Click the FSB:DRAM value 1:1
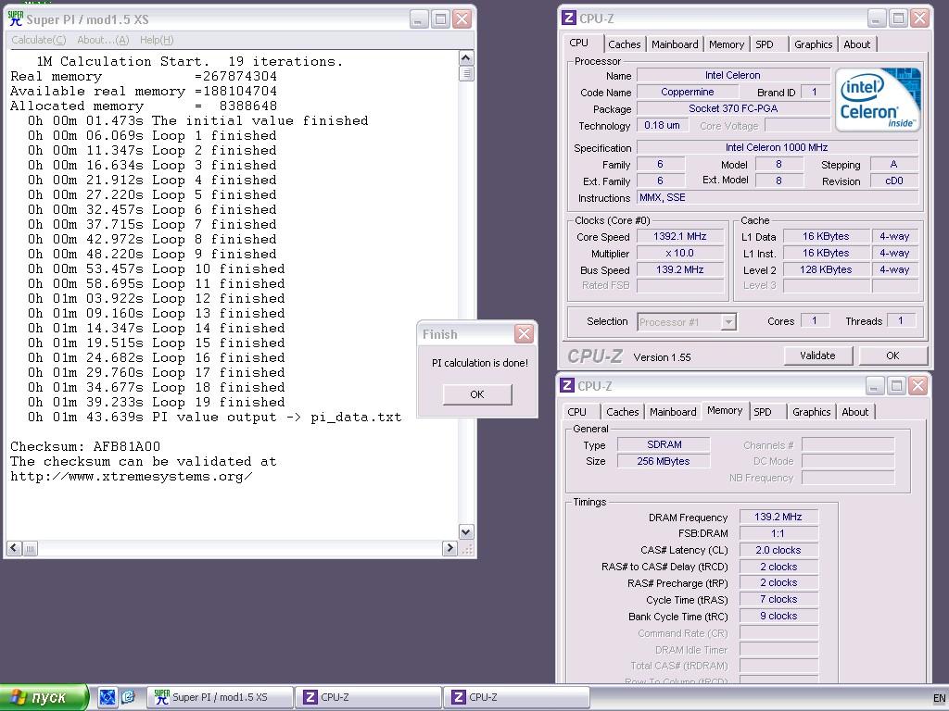949x711 pixels. (778, 533)
